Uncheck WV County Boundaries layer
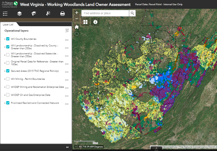 click(x=8, y=39)
